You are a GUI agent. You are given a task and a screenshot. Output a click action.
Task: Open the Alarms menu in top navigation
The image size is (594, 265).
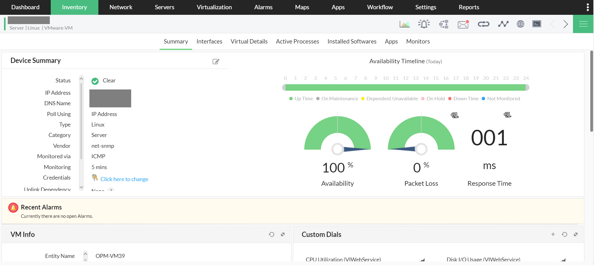coord(263,7)
